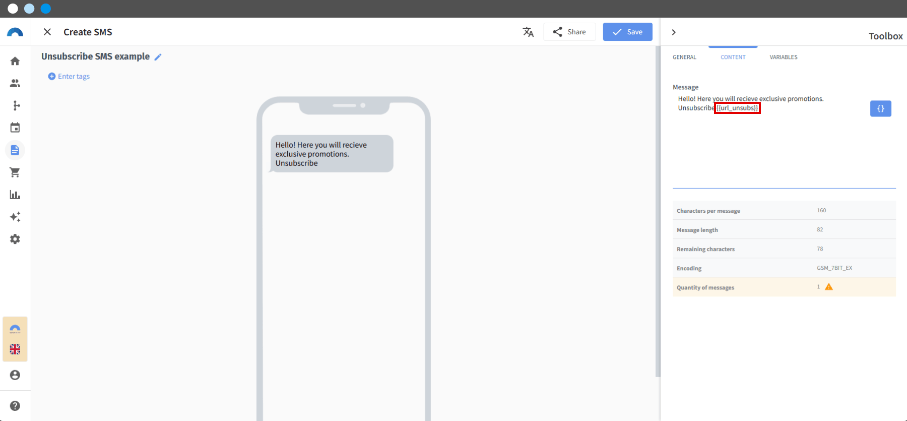Click the 'Quantity of messages' row label
Viewport: 907px width, 421px height.
click(705, 287)
